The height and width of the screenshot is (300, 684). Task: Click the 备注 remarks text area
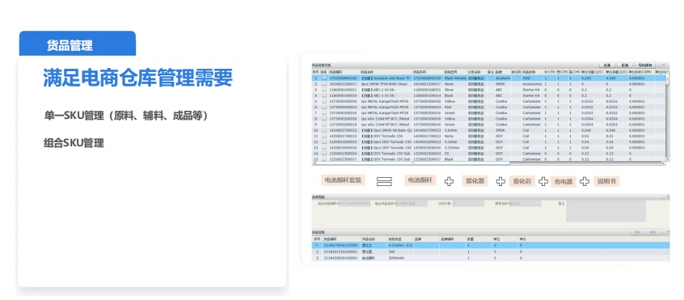pyautogui.click(x=606, y=211)
